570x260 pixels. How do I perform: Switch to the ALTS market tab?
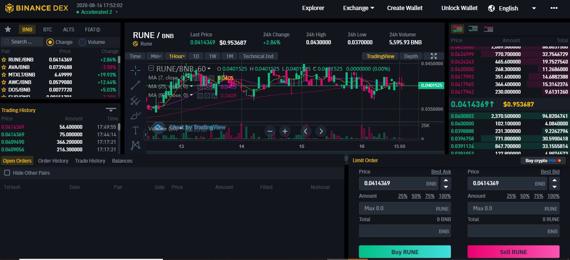69,30
